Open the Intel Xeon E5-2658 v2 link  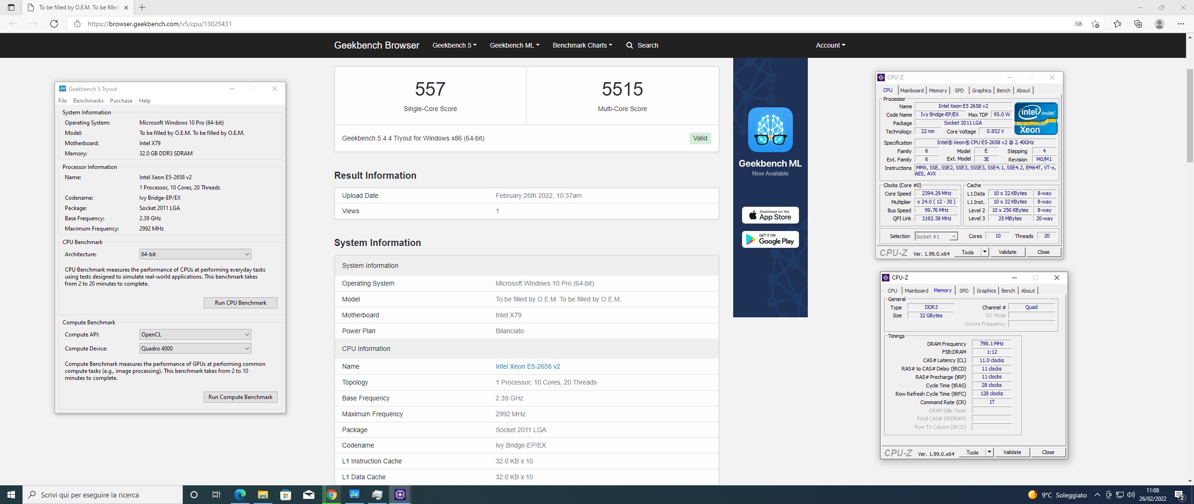coord(528,366)
